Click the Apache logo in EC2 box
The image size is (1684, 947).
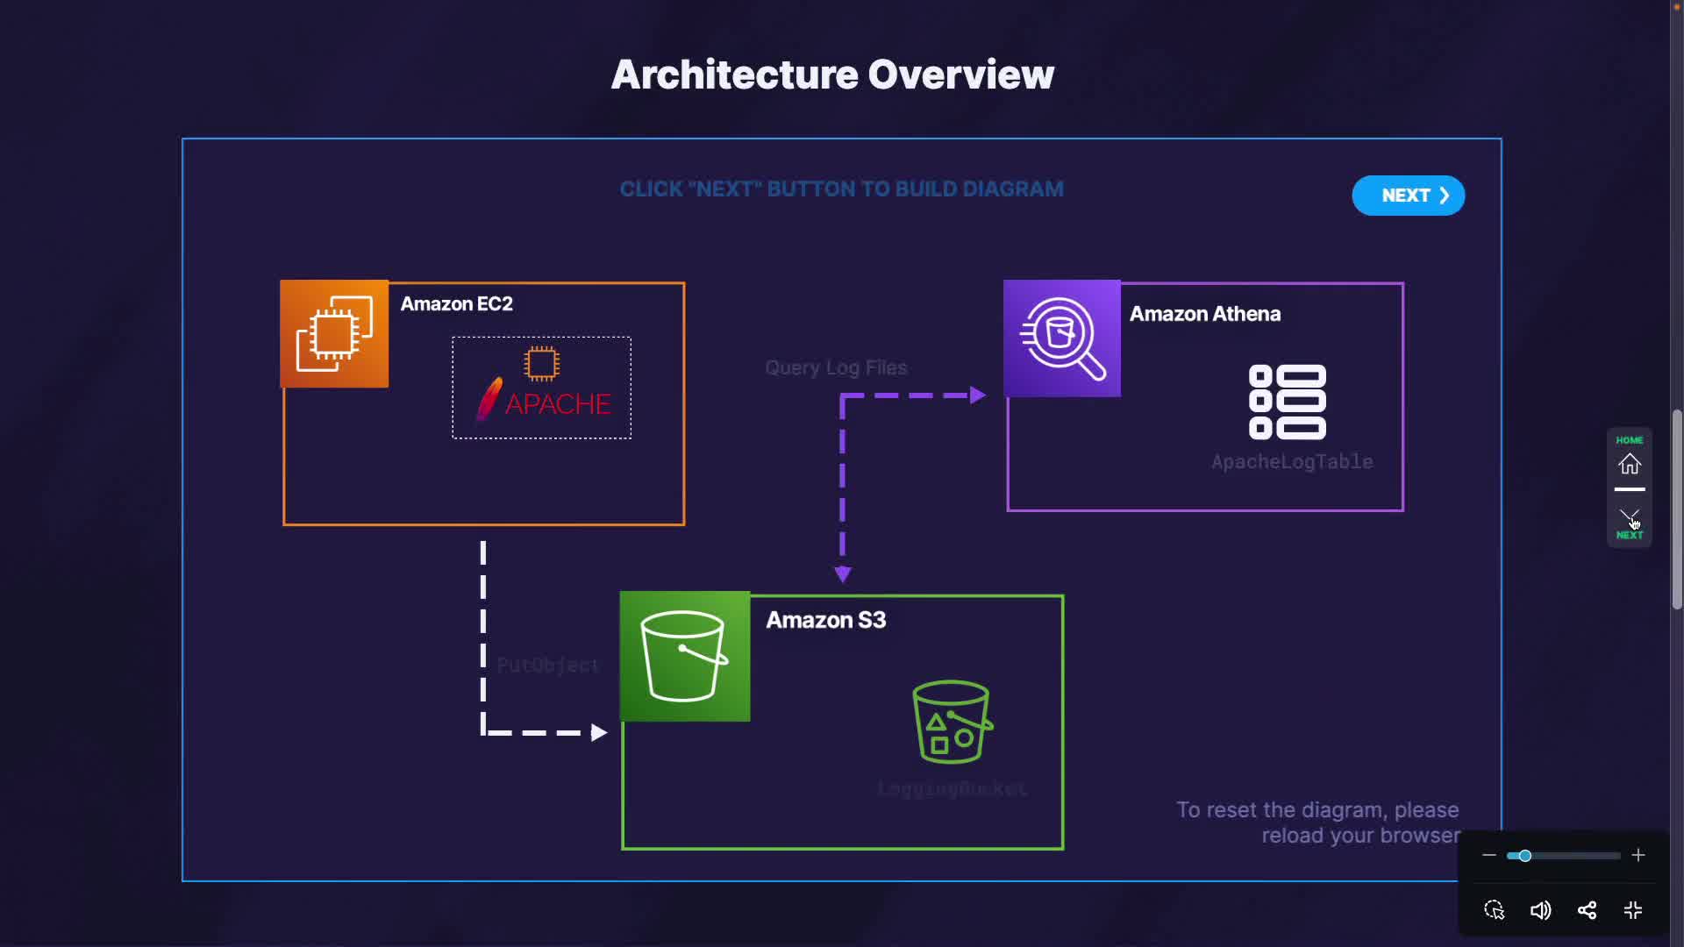(x=543, y=402)
